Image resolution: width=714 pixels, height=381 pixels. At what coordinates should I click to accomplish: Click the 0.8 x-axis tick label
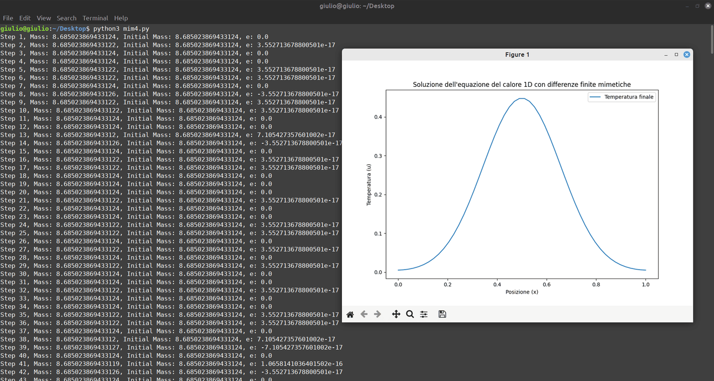pos(596,284)
